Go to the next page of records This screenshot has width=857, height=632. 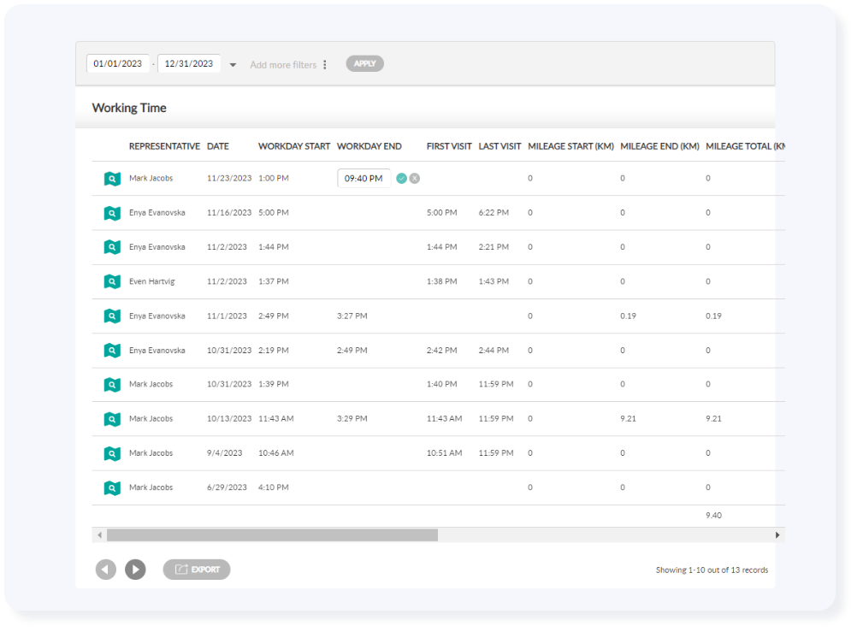click(x=135, y=570)
